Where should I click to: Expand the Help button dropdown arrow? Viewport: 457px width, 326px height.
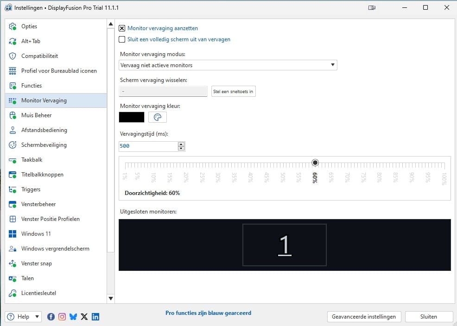coord(37,317)
